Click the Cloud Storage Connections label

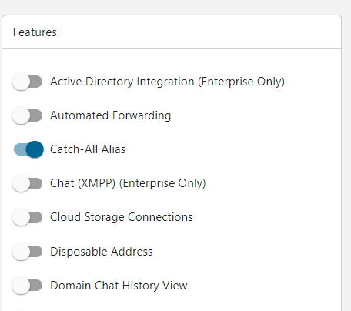[122, 217]
